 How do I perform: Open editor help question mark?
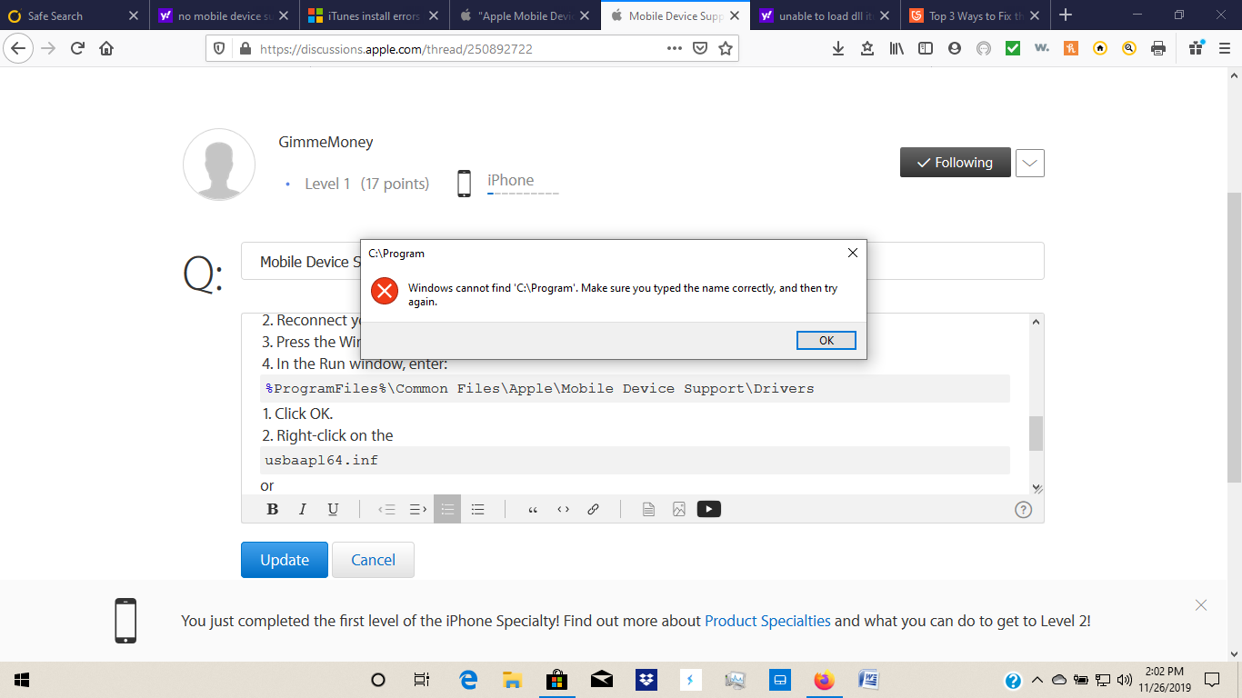(1023, 509)
